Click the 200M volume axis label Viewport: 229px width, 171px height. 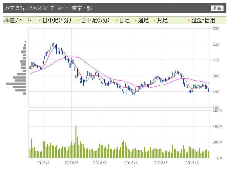coord(217,142)
